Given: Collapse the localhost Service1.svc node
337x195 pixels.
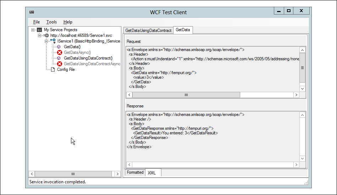Looking at the screenshot, I should pos(39,35).
